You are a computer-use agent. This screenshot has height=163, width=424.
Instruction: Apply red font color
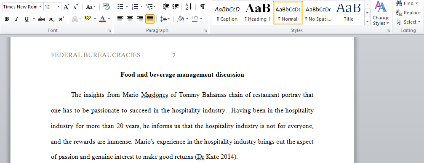tap(102, 19)
